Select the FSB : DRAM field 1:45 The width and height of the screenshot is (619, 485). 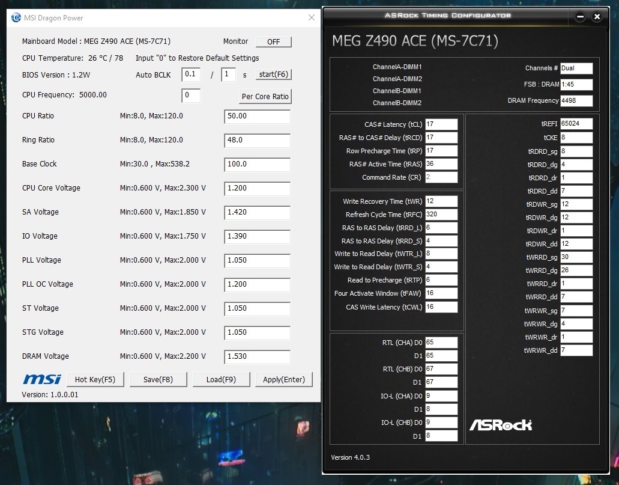tap(576, 85)
